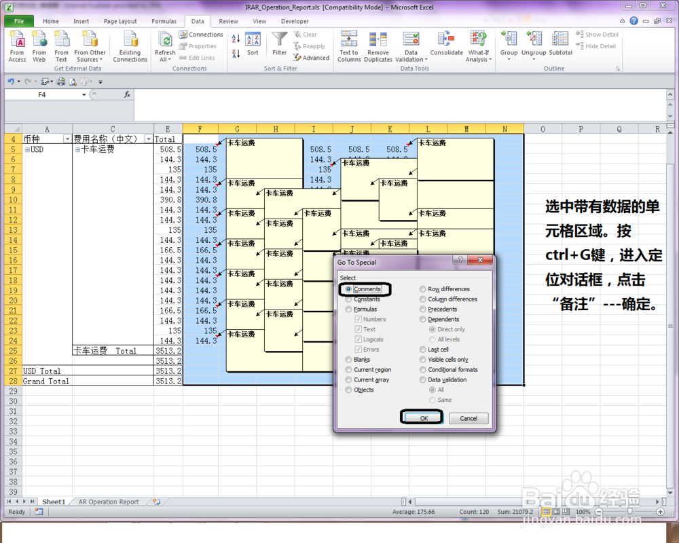Click OK in Go To Special dialog
The image size is (679, 543).
pos(424,418)
